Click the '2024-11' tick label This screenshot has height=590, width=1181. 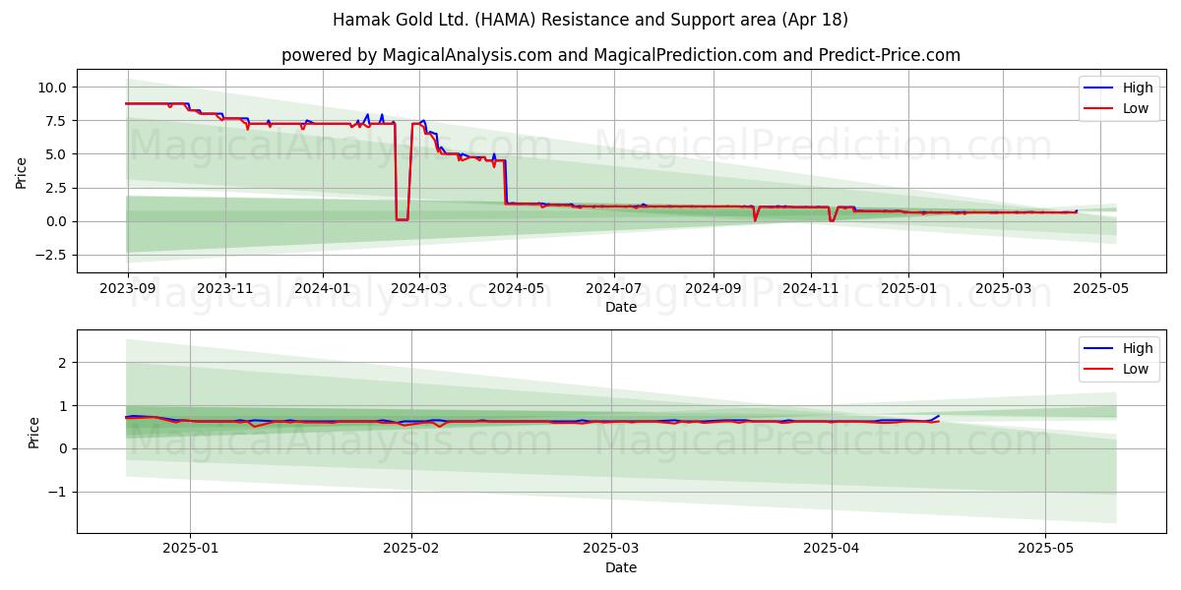(x=811, y=287)
